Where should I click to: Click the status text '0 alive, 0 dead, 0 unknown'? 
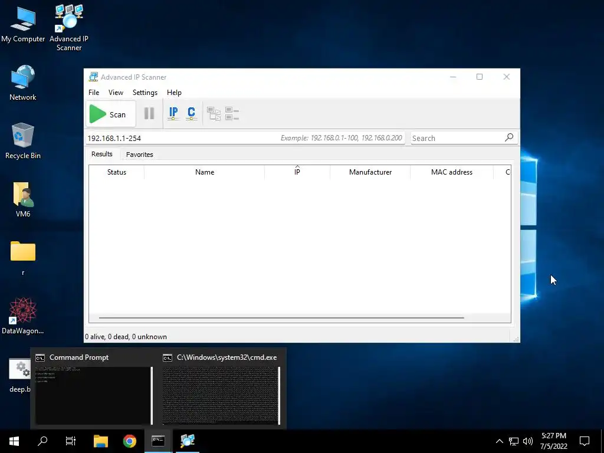coord(126,337)
